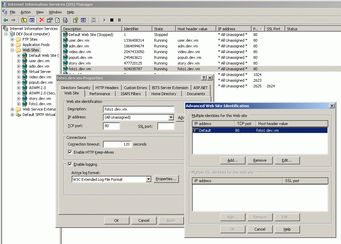Click the globe icon of video.dev.vm in the tree
The width and height of the screenshot is (341, 244).
[x=25, y=77]
